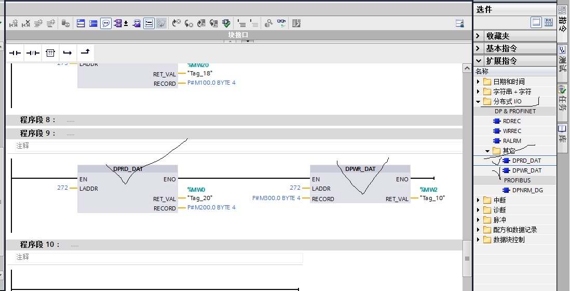Click the 程序段 9 comment field
570x291 pixels.
(x=156, y=146)
